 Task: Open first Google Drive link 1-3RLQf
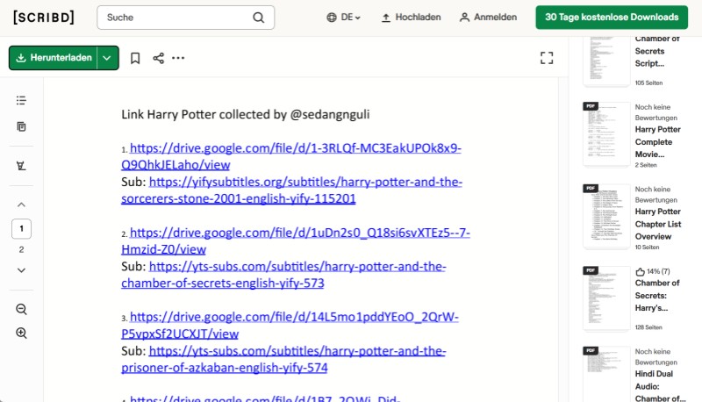[291, 156]
